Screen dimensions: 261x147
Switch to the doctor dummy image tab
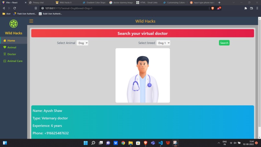(x=121, y=3)
